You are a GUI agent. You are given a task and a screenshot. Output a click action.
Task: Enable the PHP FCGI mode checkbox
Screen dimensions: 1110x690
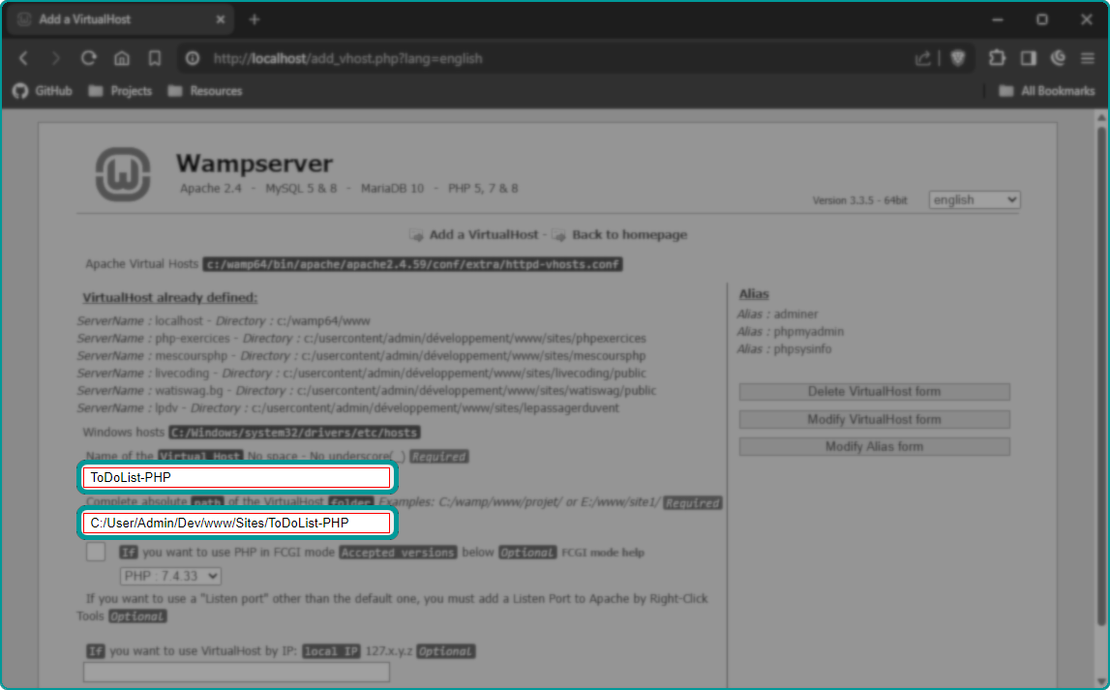click(96, 552)
